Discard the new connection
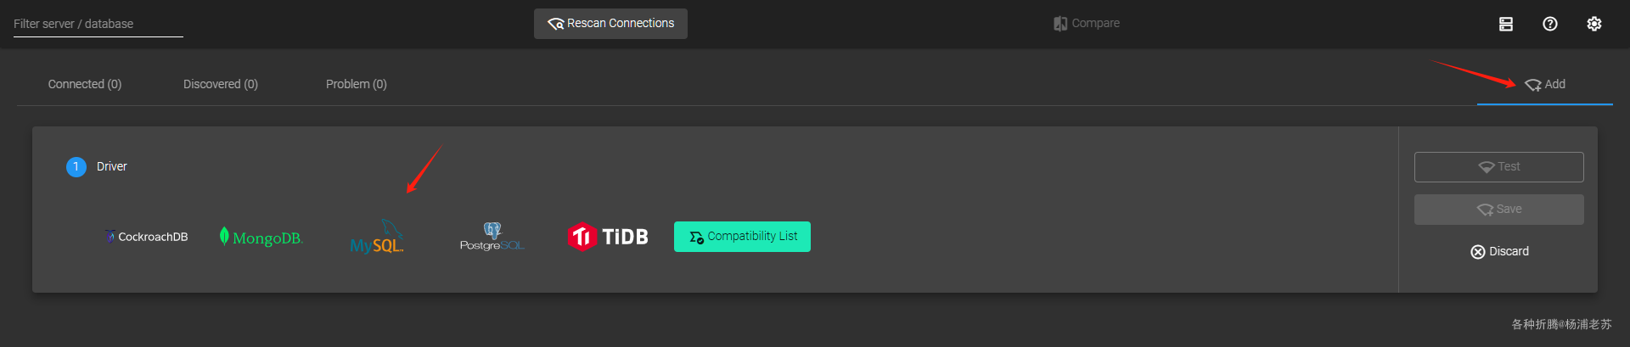This screenshot has width=1630, height=347. (x=1499, y=252)
